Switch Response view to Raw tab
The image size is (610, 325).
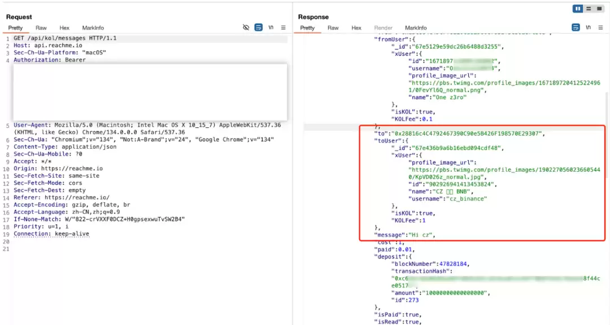(x=333, y=28)
